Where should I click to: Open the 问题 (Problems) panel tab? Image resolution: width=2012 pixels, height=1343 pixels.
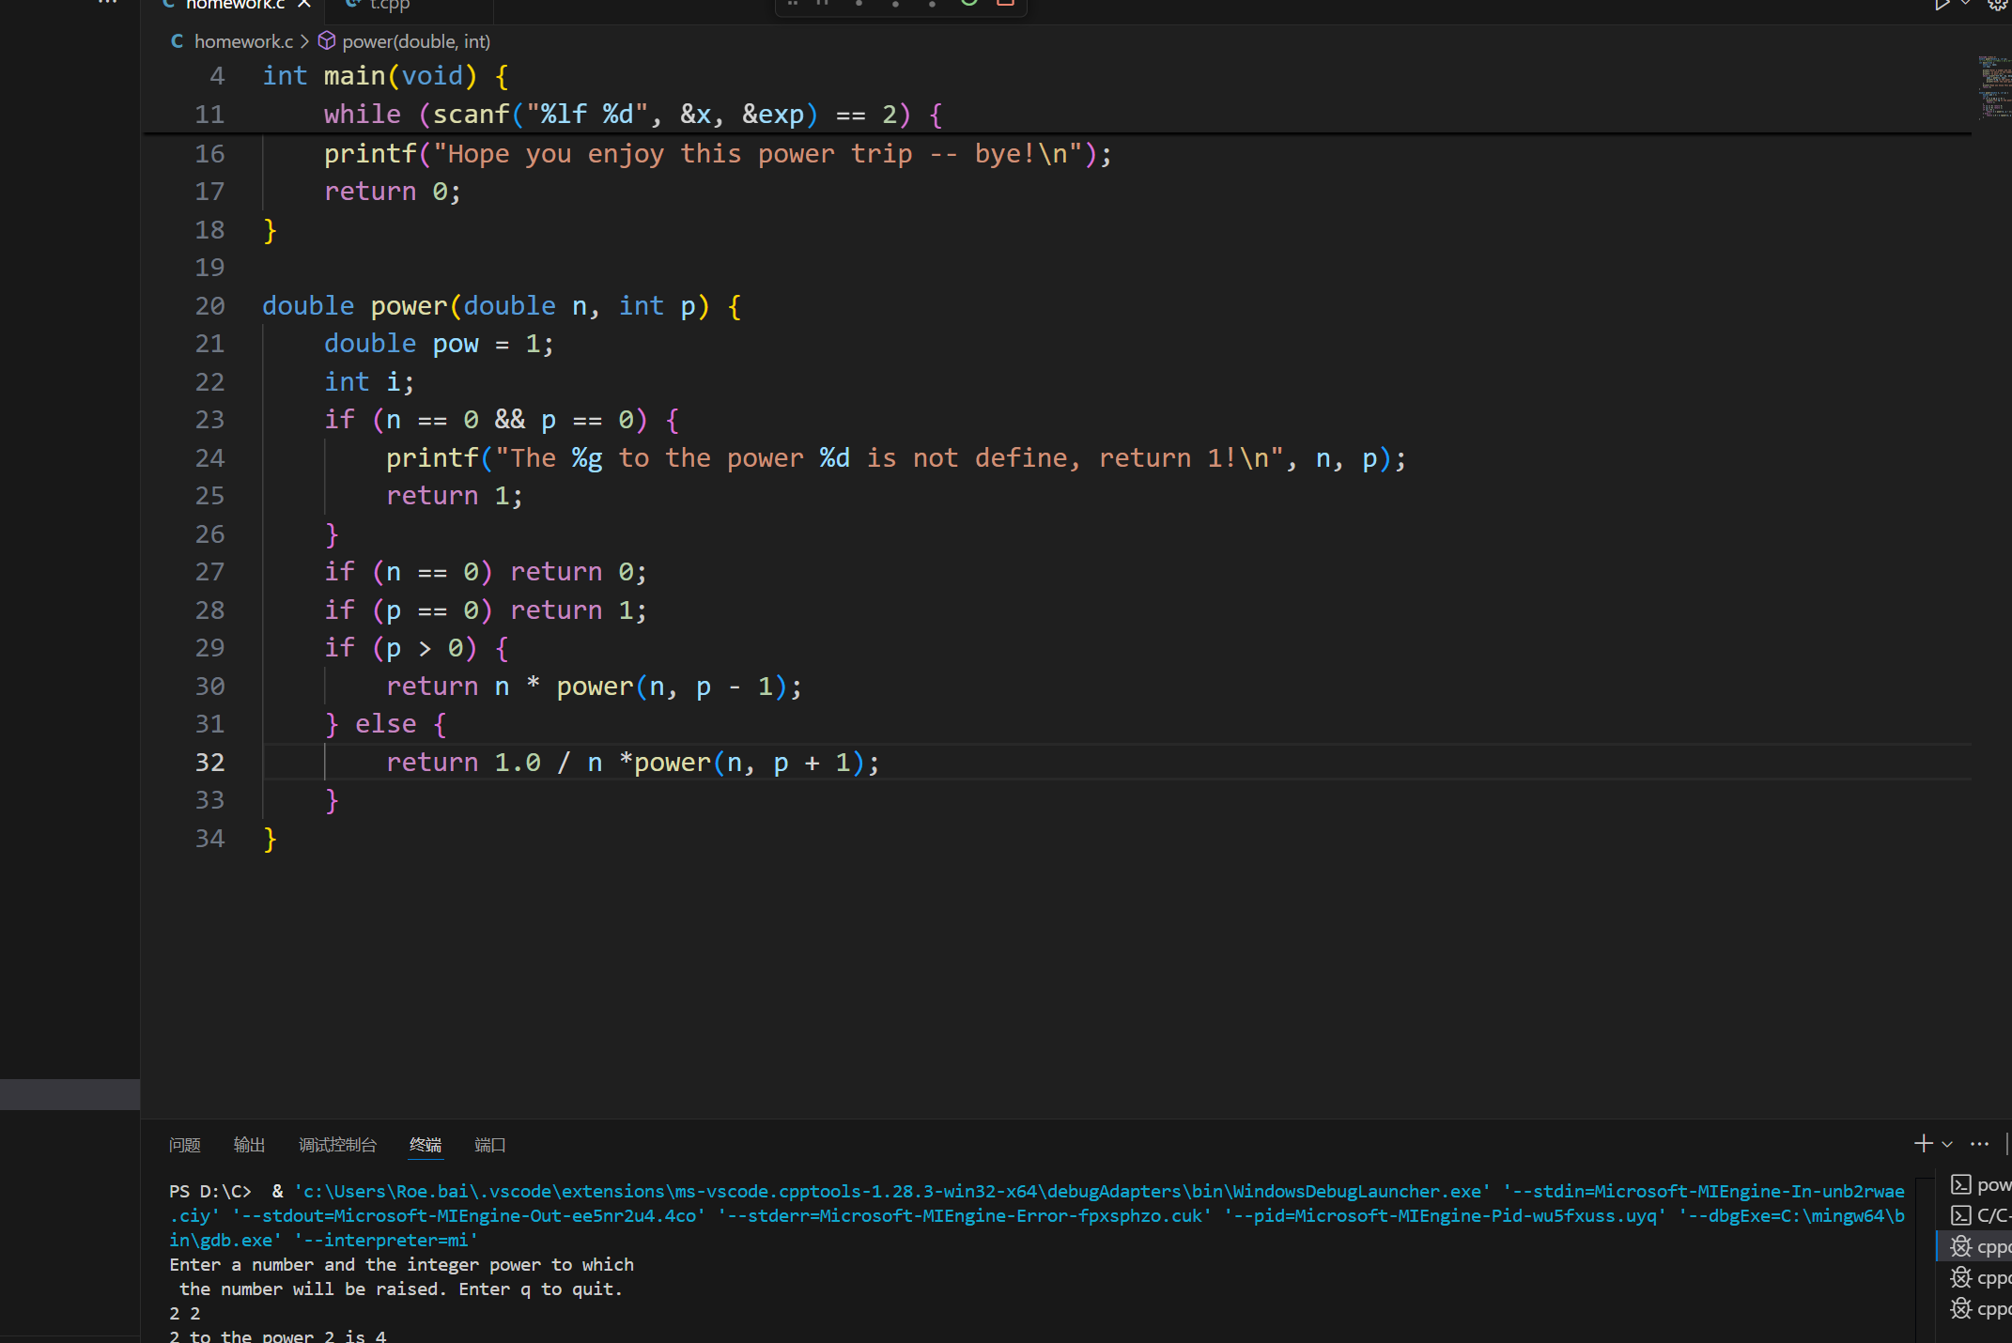(185, 1145)
